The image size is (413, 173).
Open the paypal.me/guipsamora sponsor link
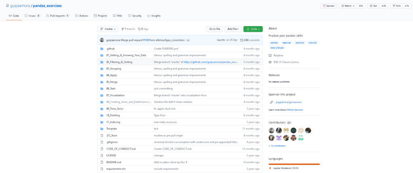coord(288,102)
